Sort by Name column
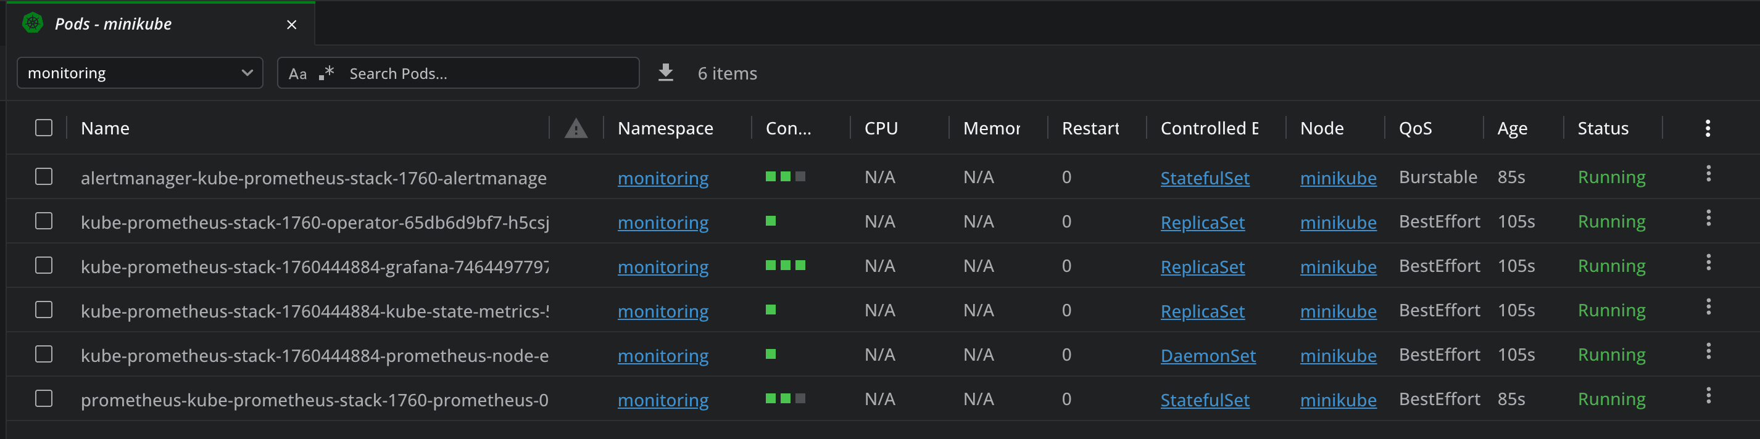 [x=104, y=128]
